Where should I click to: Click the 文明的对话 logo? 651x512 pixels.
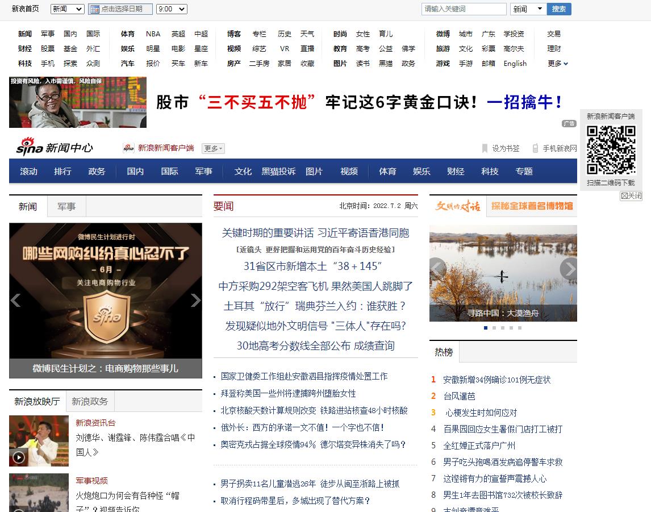click(457, 206)
